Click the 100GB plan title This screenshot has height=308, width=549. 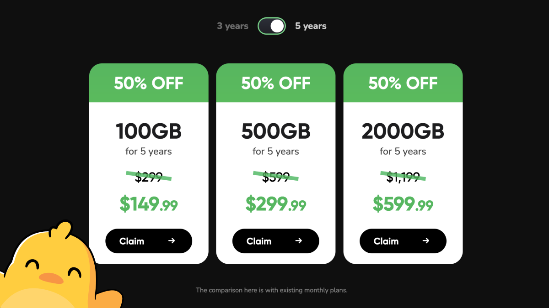149,132
